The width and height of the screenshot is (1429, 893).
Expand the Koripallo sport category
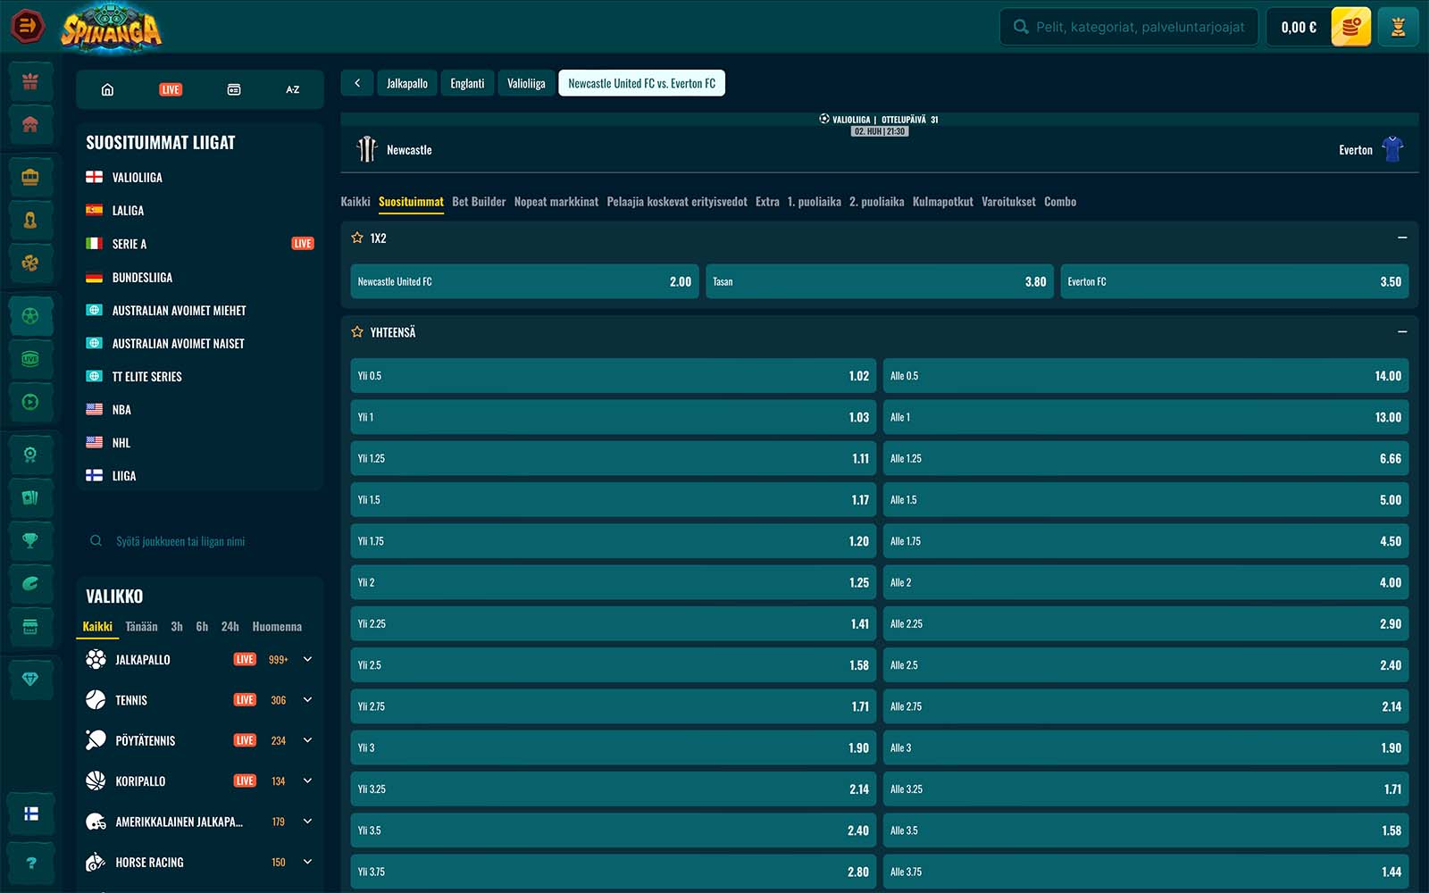(x=307, y=780)
